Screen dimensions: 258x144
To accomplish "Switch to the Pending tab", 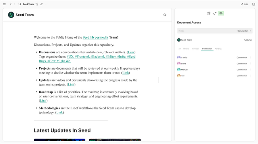I will (218, 49).
